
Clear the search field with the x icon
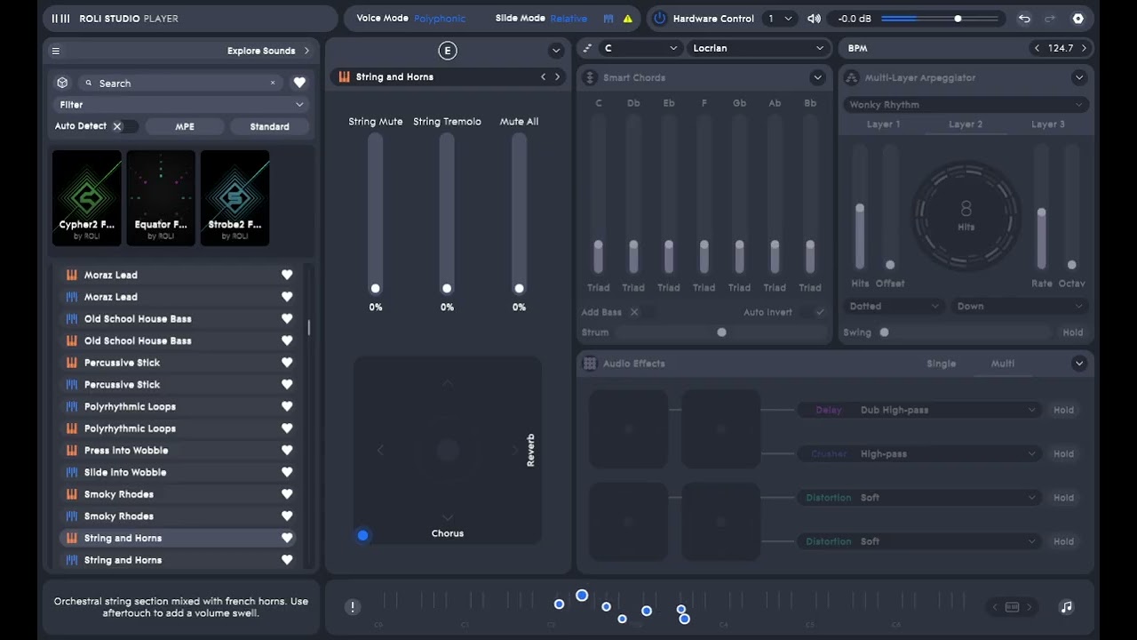tap(273, 83)
